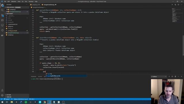Image resolution: width=184 pixels, height=104 pixels.
Task: Open the Accounts menu icon
Action: (x=2, y=90)
